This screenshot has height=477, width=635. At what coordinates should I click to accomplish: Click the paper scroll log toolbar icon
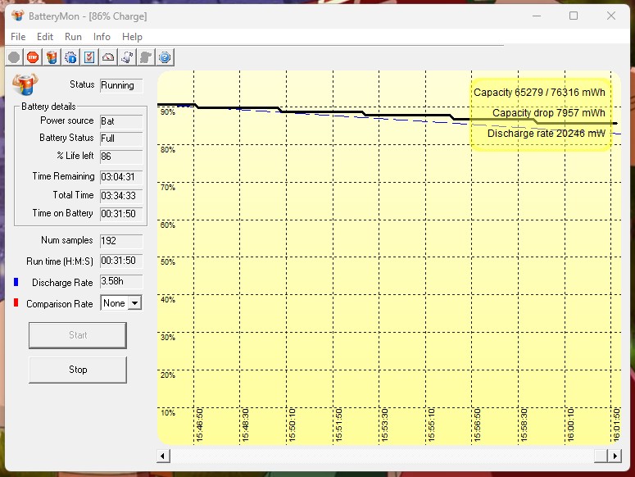click(127, 57)
